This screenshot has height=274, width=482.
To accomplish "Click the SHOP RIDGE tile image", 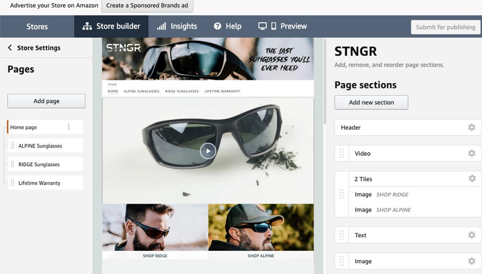I will coord(155,227).
